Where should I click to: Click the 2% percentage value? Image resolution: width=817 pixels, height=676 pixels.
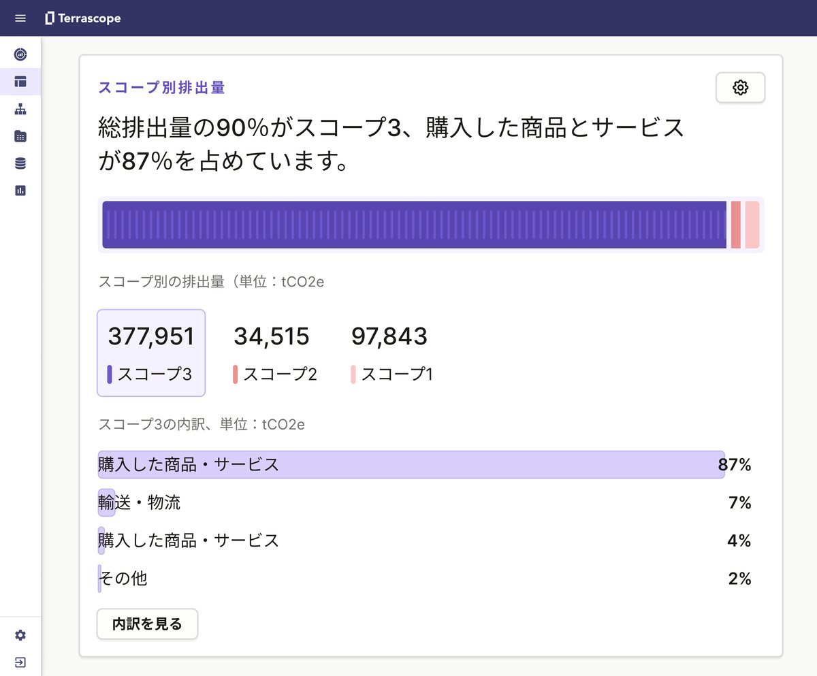tap(739, 579)
